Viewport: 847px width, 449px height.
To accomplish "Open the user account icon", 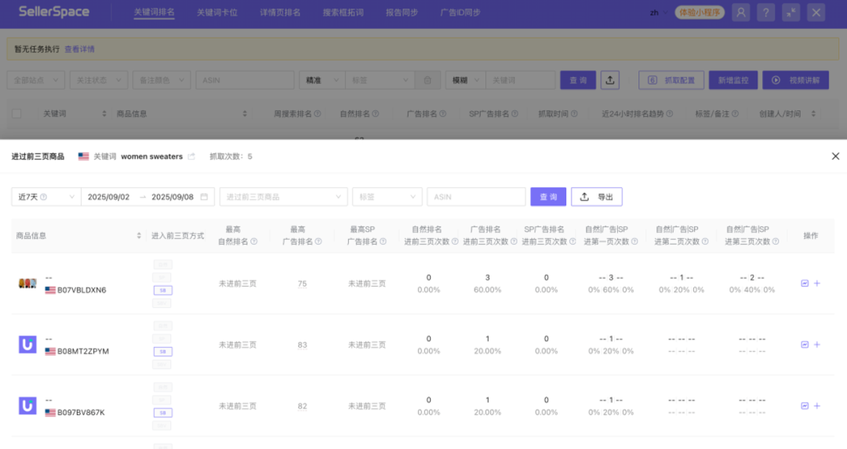I will pyautogui.click(x=740, y=13).
